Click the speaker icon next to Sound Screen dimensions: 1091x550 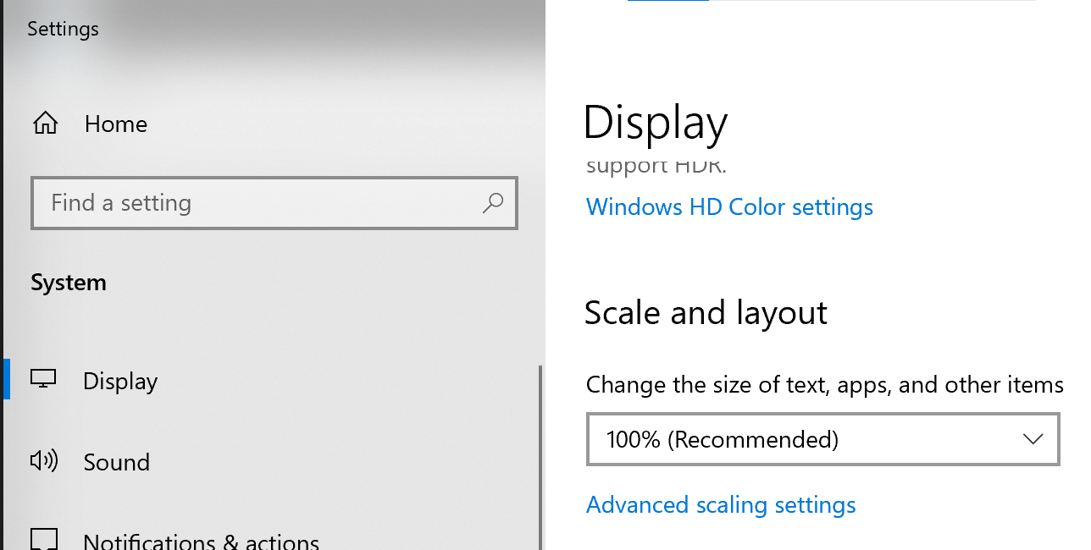[x=43, y=461]
